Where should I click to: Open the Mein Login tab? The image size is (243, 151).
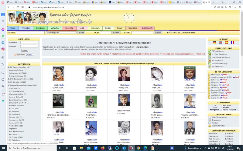coord(40,28)
